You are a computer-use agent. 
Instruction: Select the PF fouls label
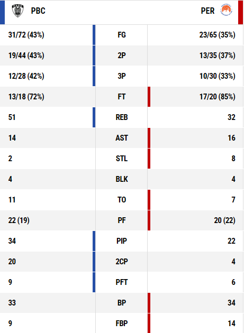[121, 220]
